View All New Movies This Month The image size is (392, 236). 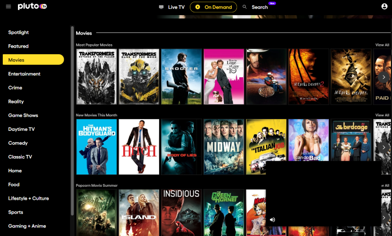pos(382,115)
